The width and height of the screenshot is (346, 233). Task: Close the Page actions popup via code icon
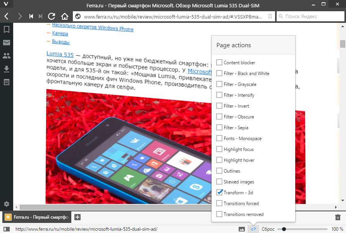(x=253, y=229)
